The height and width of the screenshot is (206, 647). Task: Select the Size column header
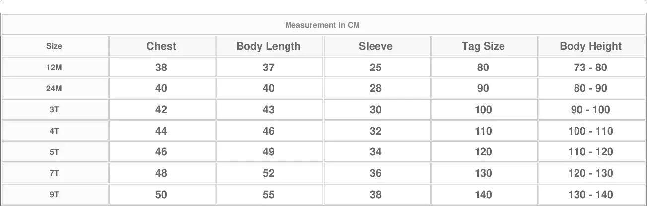[x=54, y=46]
